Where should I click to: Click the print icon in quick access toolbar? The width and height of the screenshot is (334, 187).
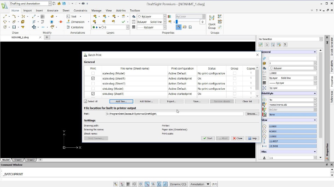[83, 3]
